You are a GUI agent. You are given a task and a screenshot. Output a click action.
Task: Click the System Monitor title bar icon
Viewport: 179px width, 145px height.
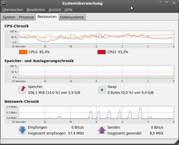[x=5, y=3]
